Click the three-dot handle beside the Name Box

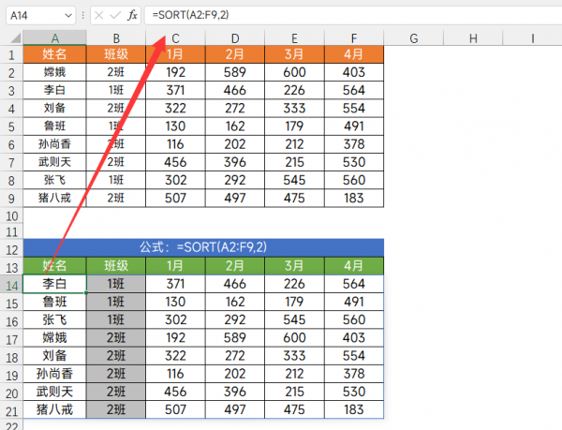pos(82,16)
